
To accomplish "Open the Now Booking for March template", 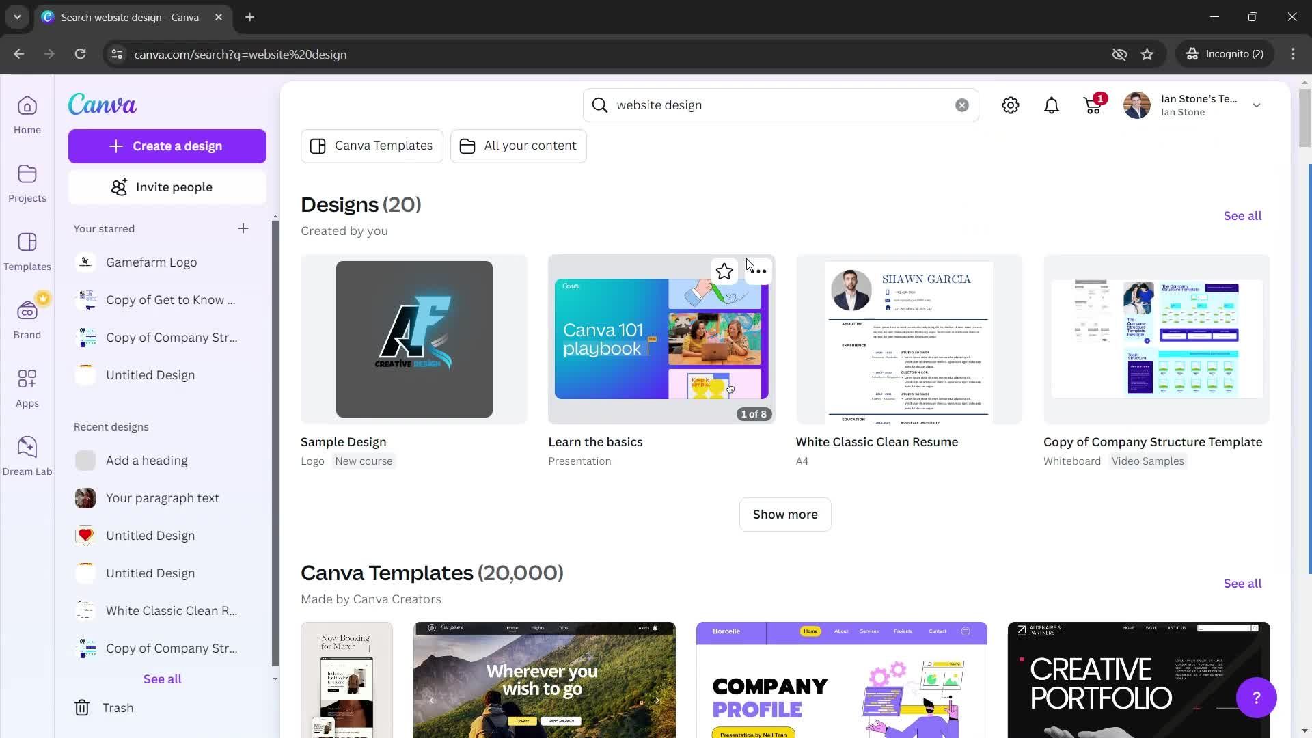I will click(347, 680).
